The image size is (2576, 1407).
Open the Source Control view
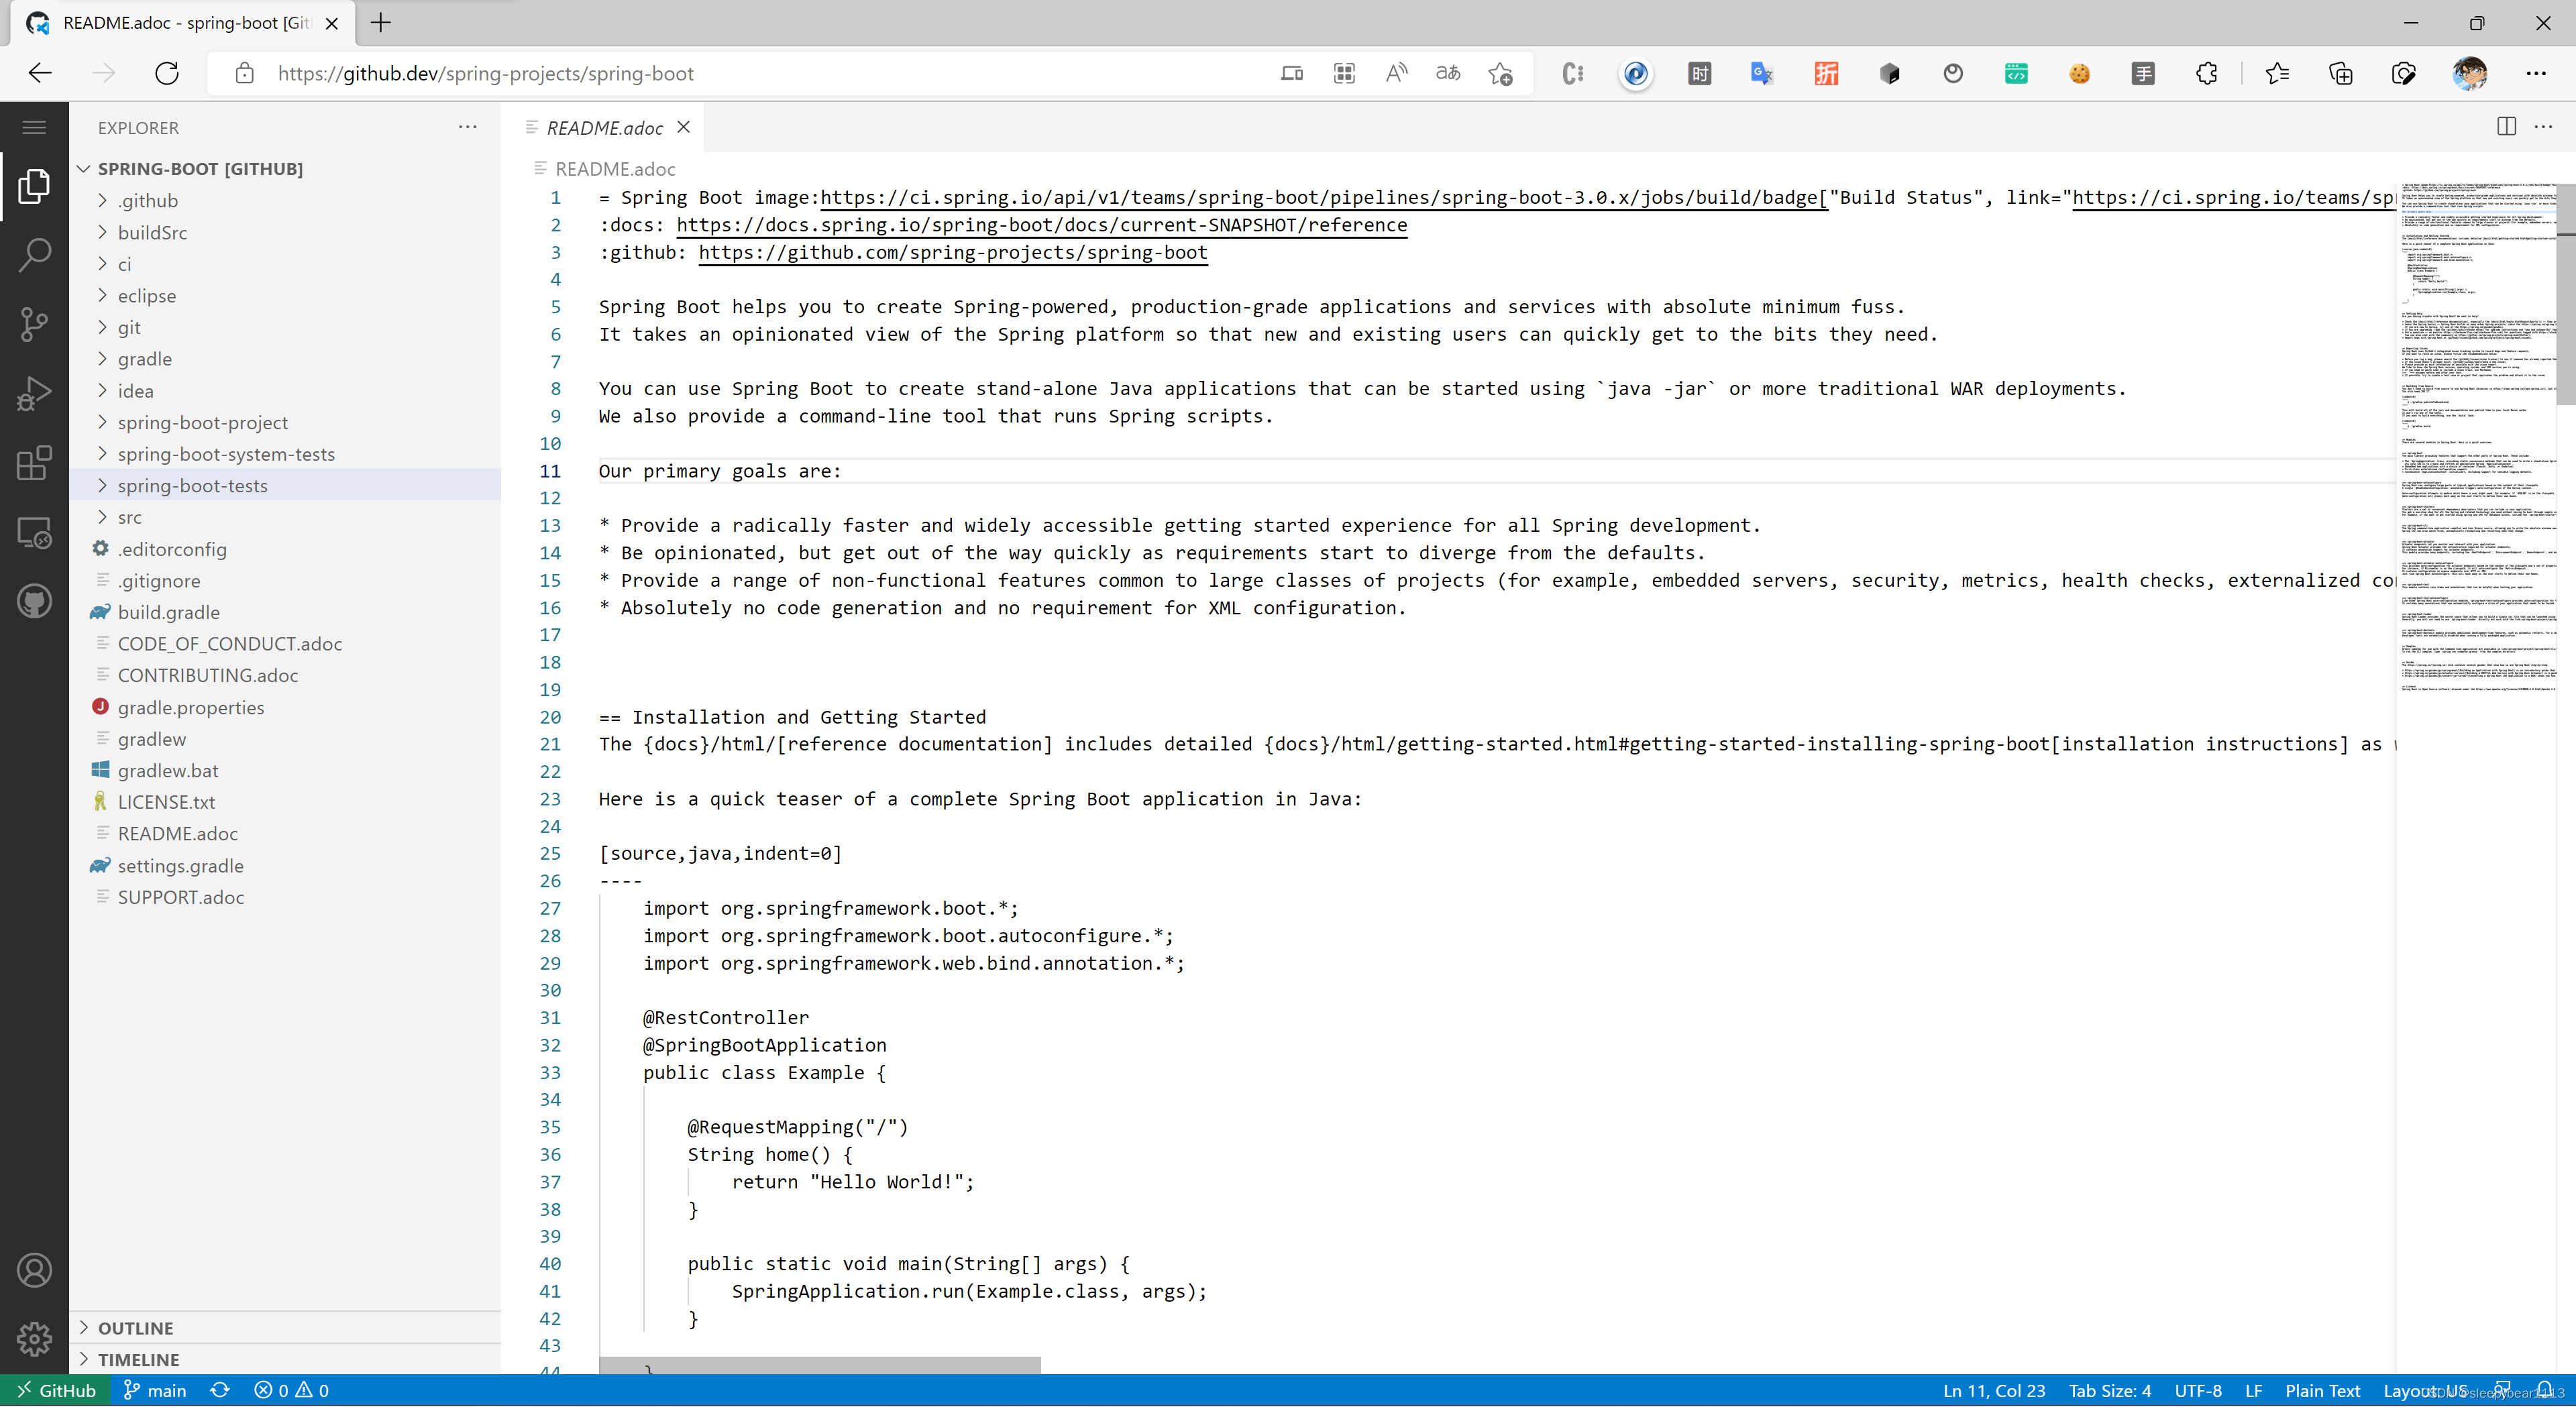34,324
